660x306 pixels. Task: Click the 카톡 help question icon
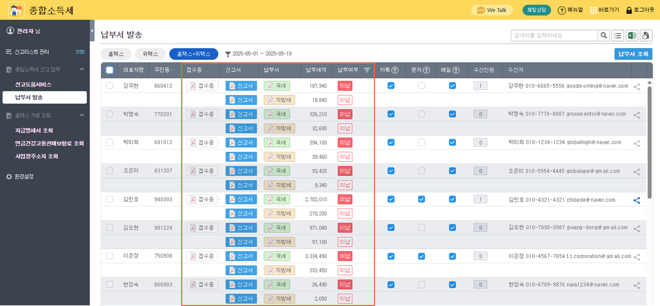coord(395,70)
